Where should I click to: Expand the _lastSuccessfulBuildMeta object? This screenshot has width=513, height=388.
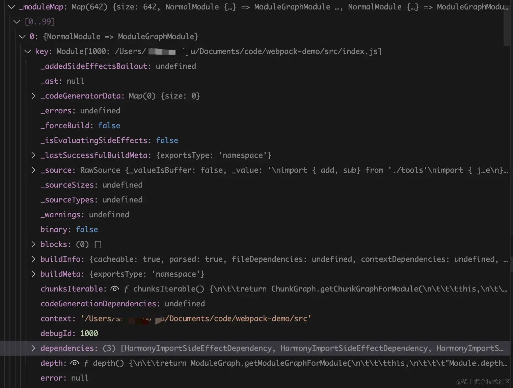click(33, 155)
